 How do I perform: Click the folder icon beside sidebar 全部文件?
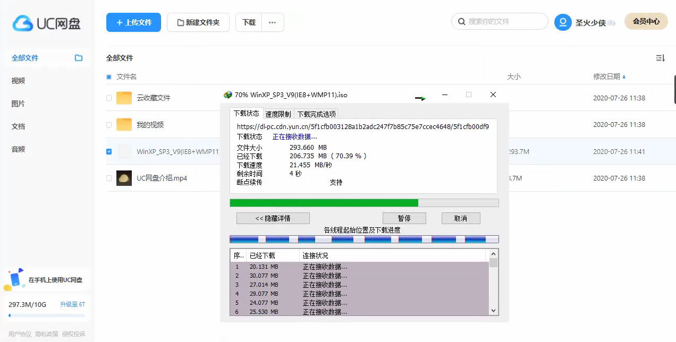click(x=79, y=58)
